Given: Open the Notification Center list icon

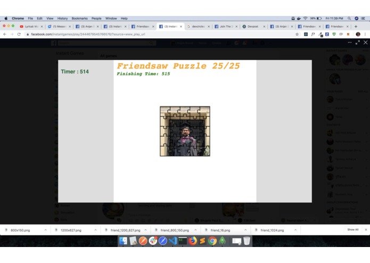Looking at the screenshot, I should (x=363, y=19).
